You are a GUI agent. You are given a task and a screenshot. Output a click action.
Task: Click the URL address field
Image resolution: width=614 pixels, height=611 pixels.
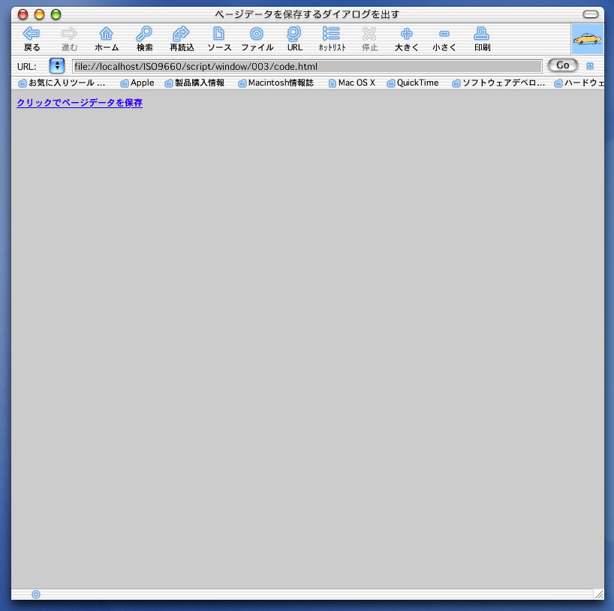(307, 66)
